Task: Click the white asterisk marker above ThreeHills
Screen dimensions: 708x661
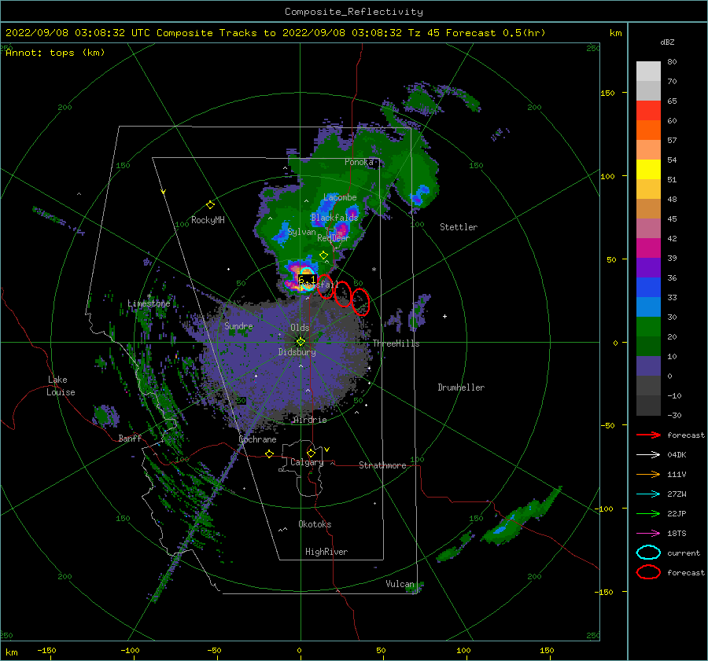Action: pos(374,270)
